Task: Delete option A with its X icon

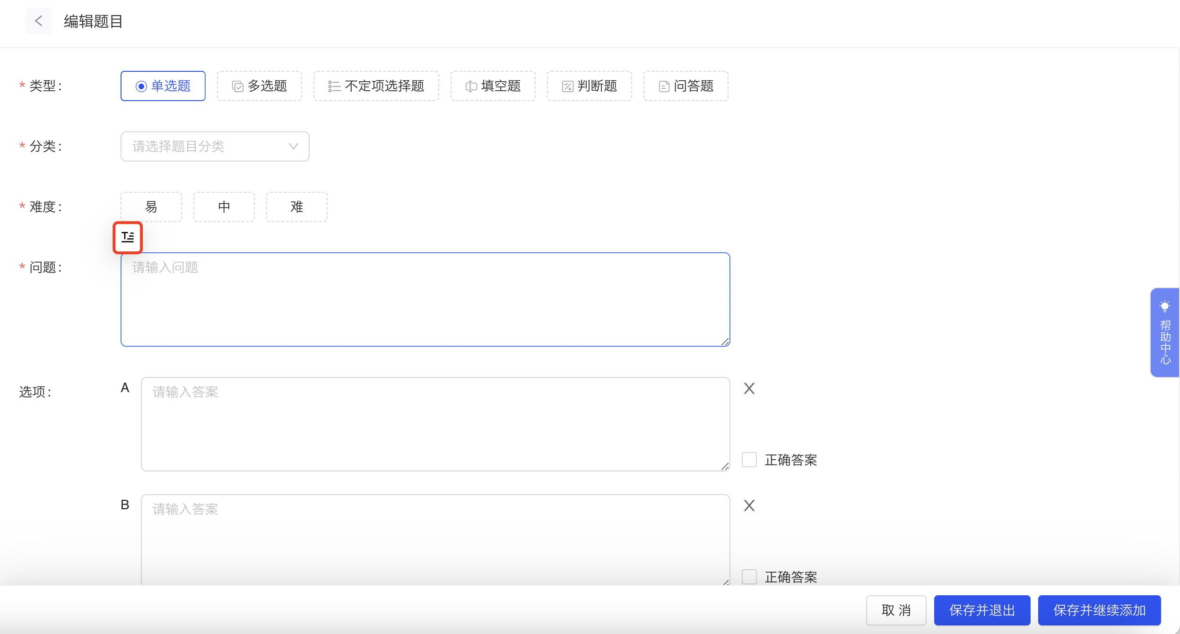Action: (749, 388)
